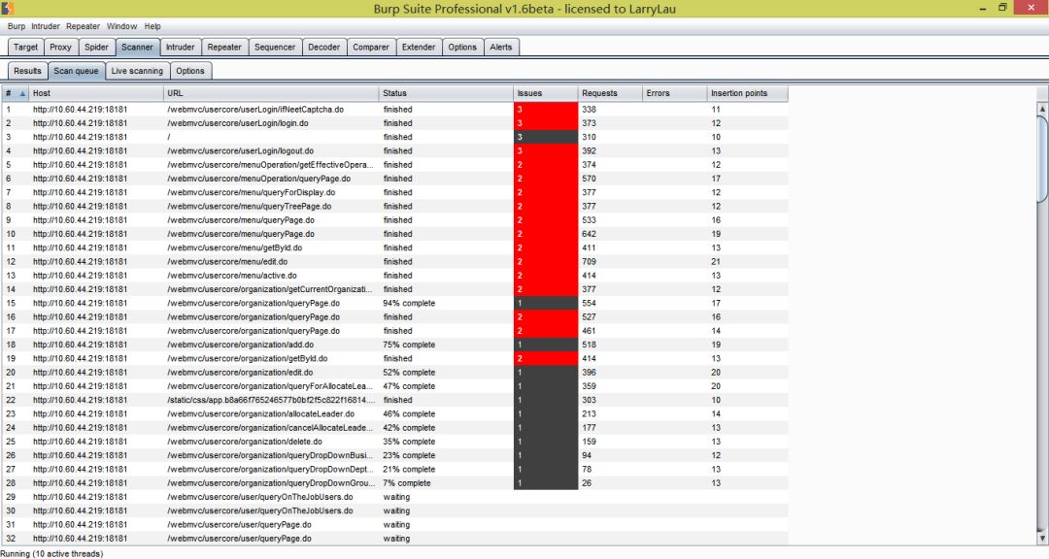Switch to the Proxy tab
Image resolution: width=1049 pixels, height=559 pixels.
(x=60, y=47)
